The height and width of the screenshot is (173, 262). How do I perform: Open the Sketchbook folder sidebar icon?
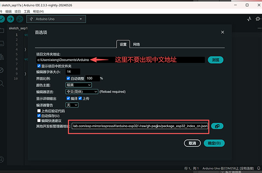point(2,31)
